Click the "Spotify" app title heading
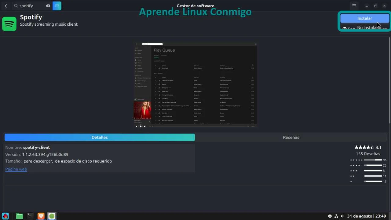The image size is (391, 220). point(31,17)
